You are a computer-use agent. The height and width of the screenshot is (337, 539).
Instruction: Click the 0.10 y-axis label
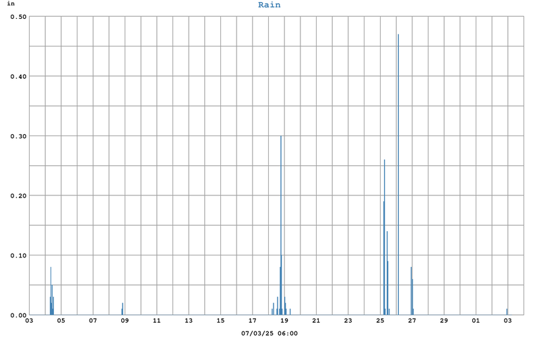[18, 255]
